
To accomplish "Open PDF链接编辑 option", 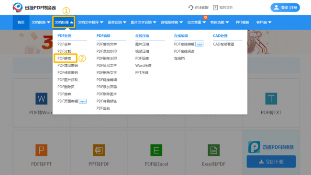I will tap(107, 80).
